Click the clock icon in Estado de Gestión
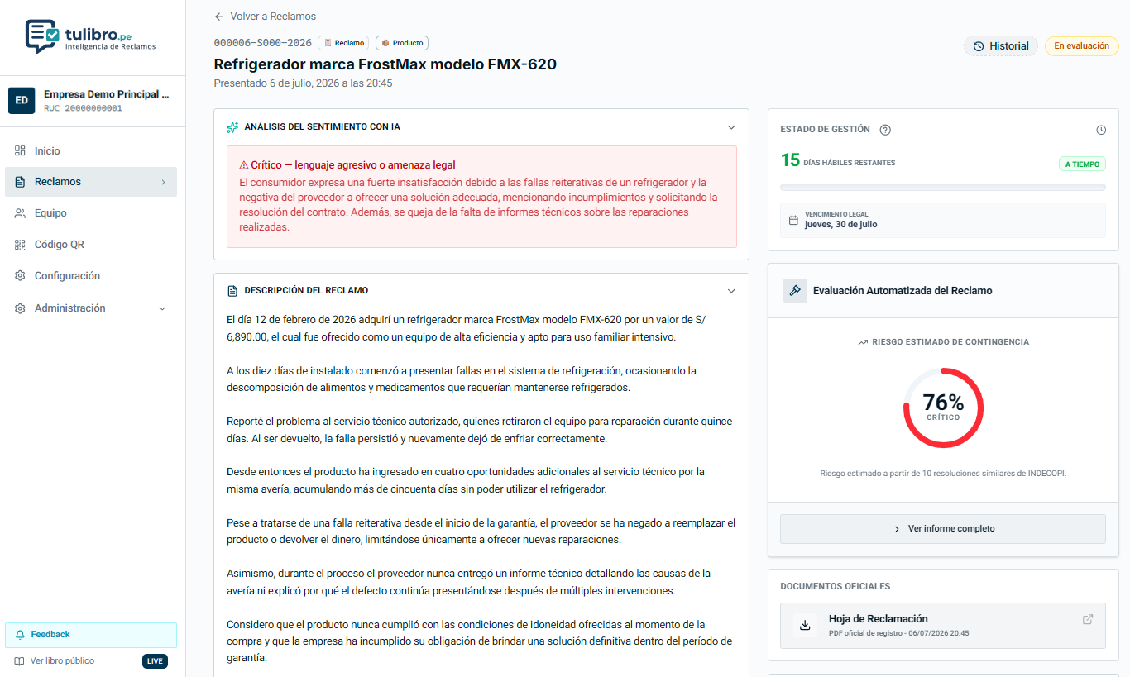 [x=1101, y=130]
